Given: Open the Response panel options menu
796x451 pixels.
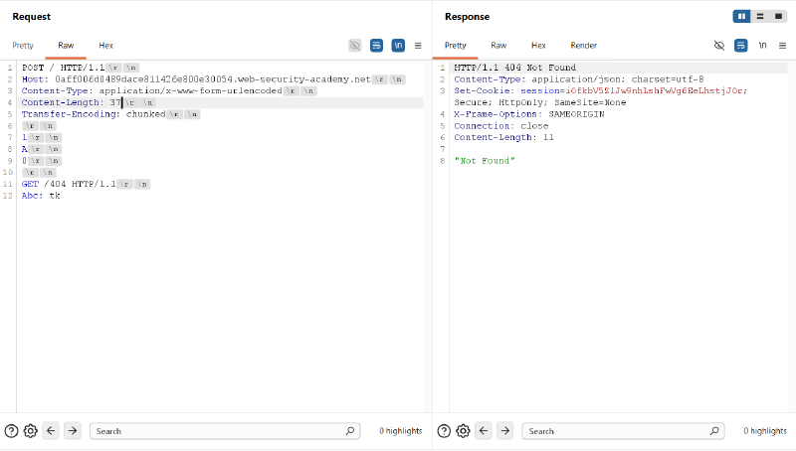Looking at the screenshot, I should pyautogui.click(x=783, y=46).
